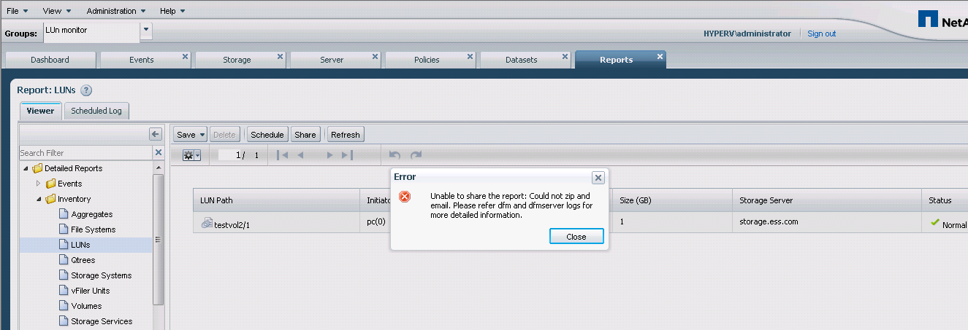
Task: Click the LUN Path column header
Action: pyautogui.click(x=276, y=200)
